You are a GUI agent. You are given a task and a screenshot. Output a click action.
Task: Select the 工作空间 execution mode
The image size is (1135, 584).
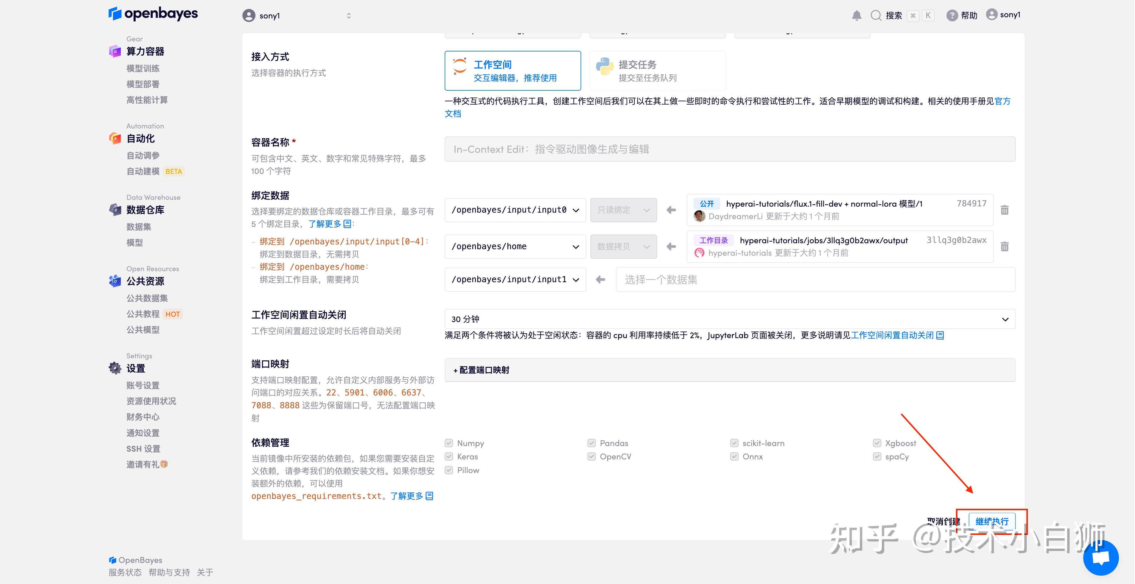click(512, 70)
